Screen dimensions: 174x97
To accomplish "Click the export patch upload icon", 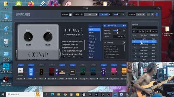I will 150,32.
